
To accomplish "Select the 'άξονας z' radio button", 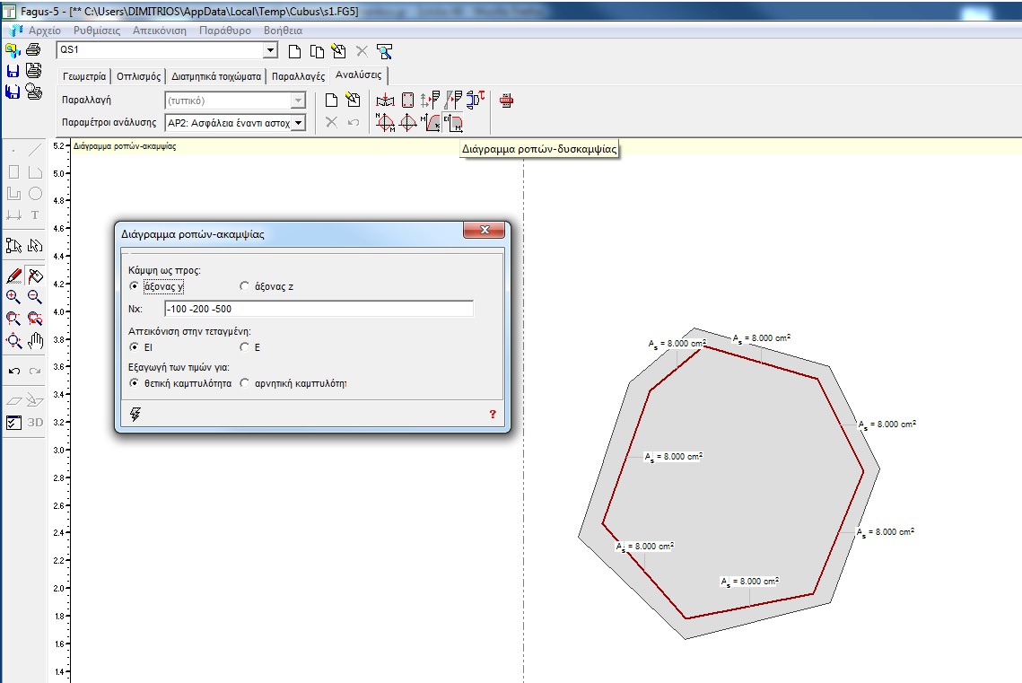I will [245, 286].
